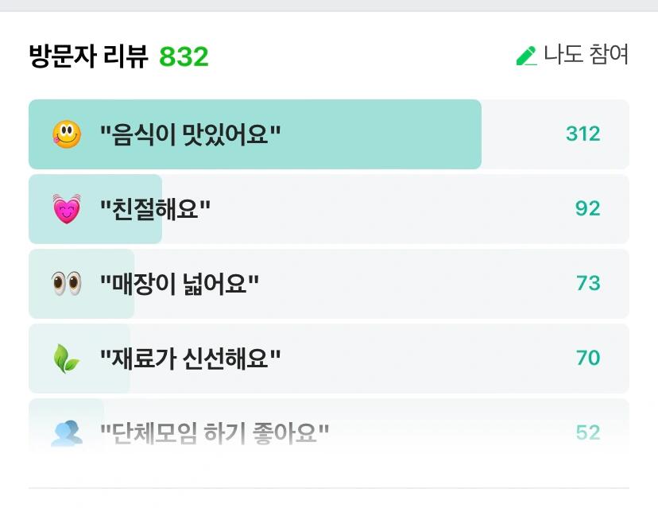
Task: Click the filled teal bar of top keyword
Action: [x=255, y=134]
